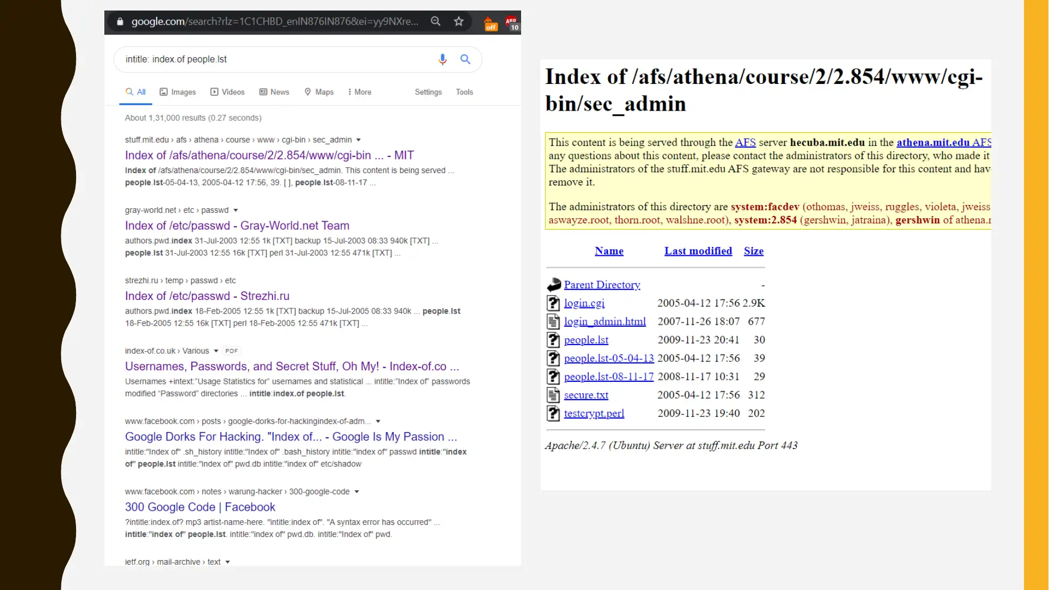Sort directory listing by Name
The width and height of the screenshot is (1049, 590).
(x=609, y=251)
